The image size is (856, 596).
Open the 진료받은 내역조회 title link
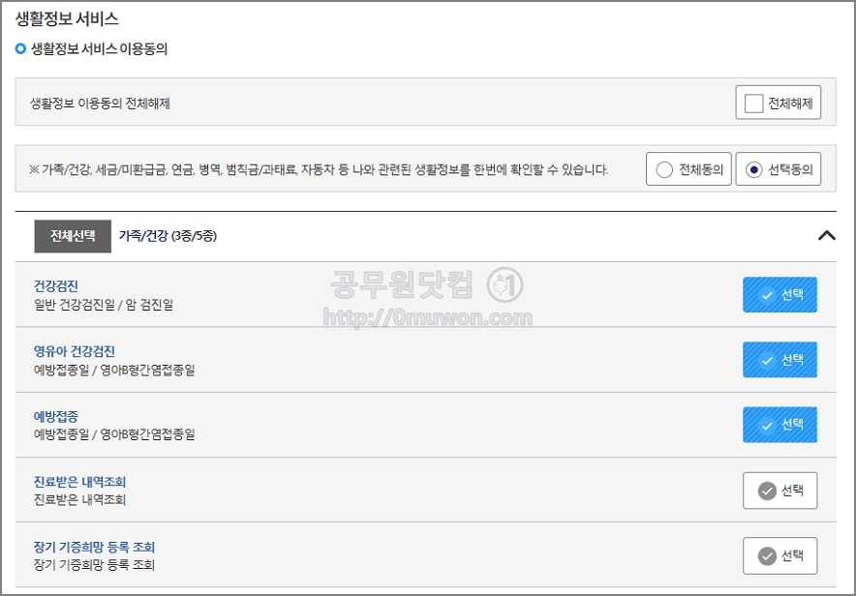click(x=79, y=482)
